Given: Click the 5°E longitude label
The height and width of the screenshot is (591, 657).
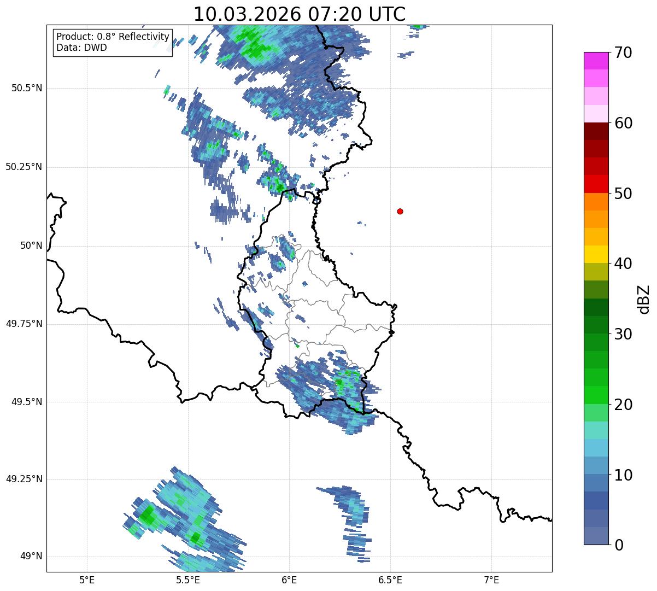Looking at the screenshot, I should (87, 580).
